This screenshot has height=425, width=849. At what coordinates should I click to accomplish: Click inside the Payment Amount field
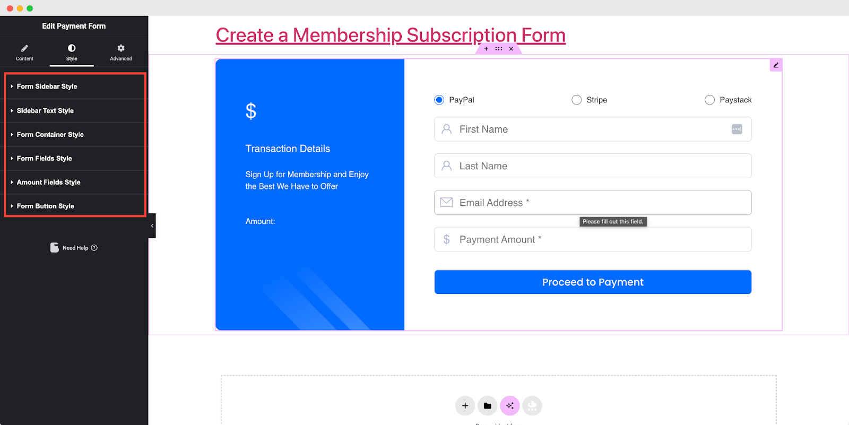(592, 239)
